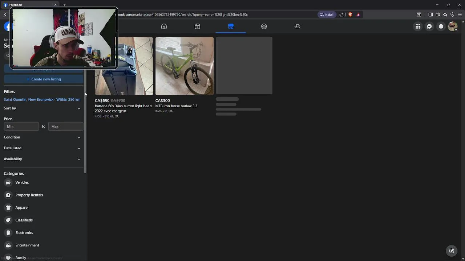Click the share page icon in address bar
Image resolution: width=465 pixels, height=261 pixels.
point(341,14)
